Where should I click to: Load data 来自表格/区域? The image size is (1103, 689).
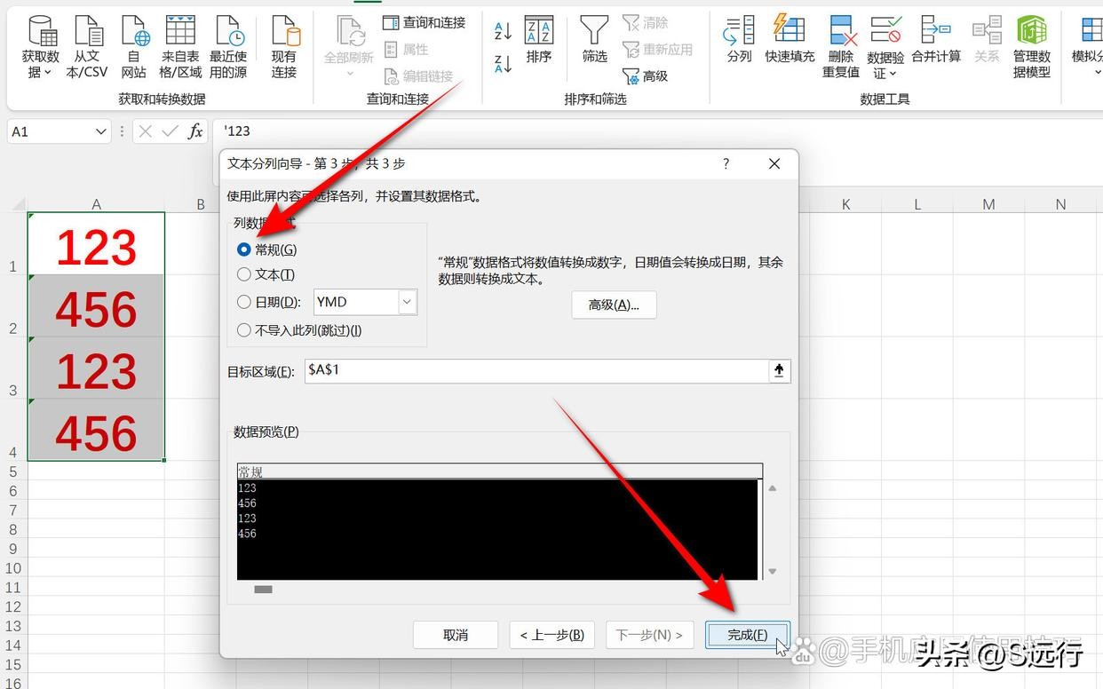(180, 47)
